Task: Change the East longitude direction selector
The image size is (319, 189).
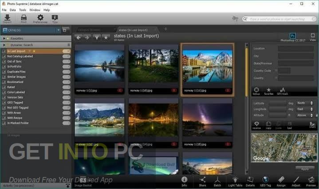Action: pyautogui.click(x=305, y=109)
